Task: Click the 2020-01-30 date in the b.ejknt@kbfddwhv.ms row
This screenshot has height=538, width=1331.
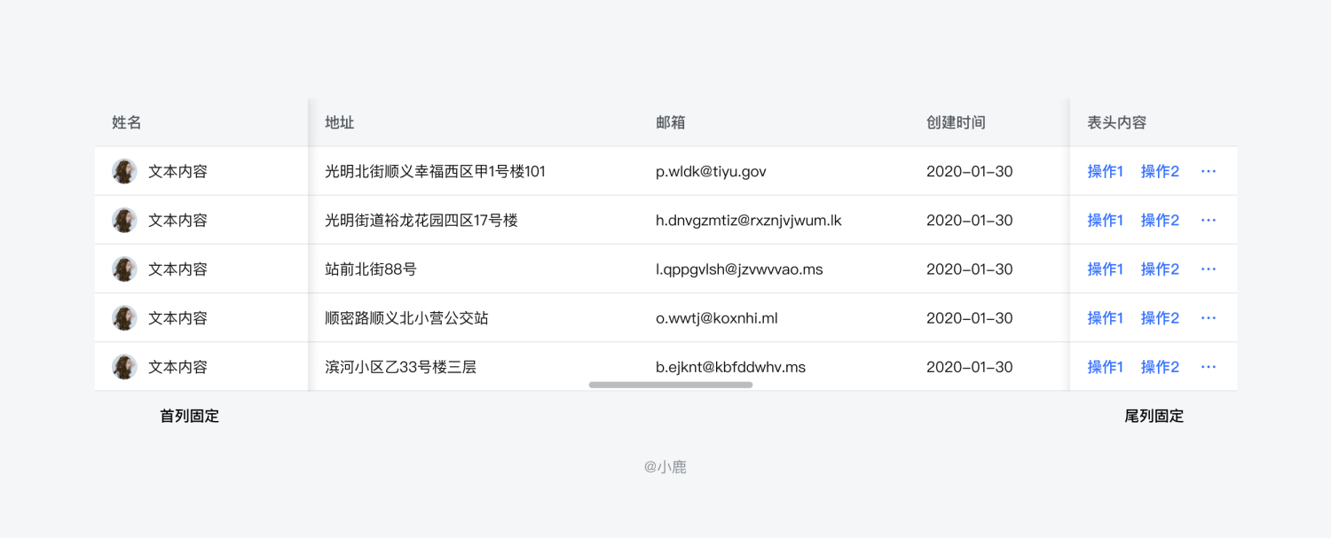Action: coord(969,366)
